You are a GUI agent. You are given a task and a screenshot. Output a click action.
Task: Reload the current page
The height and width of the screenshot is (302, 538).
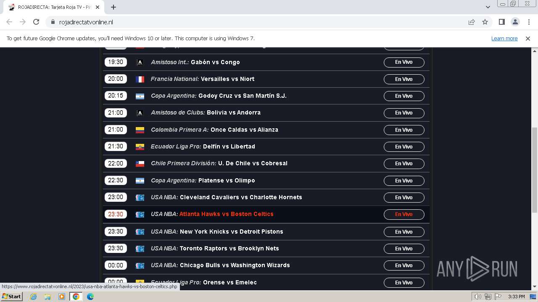(36, 22)
